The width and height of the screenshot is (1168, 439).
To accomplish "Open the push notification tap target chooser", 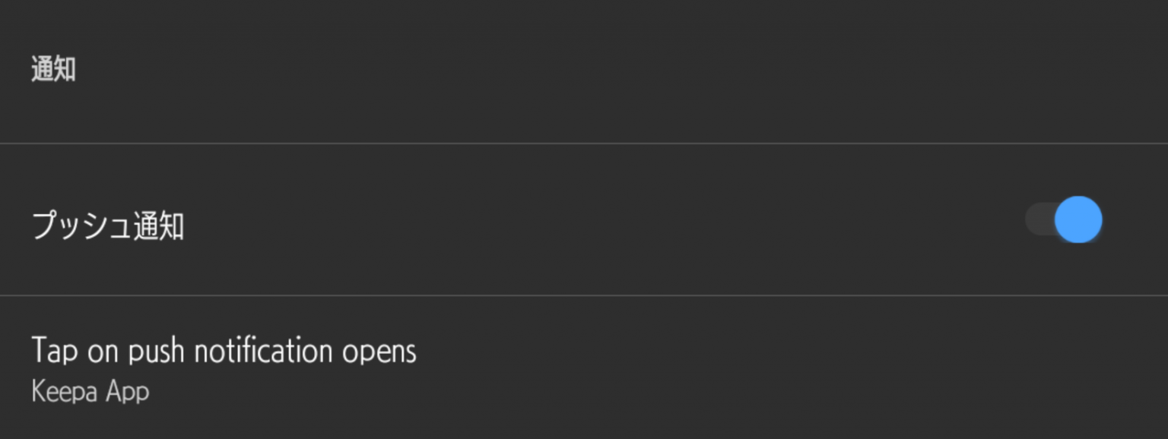I will (x=224, y=365).
